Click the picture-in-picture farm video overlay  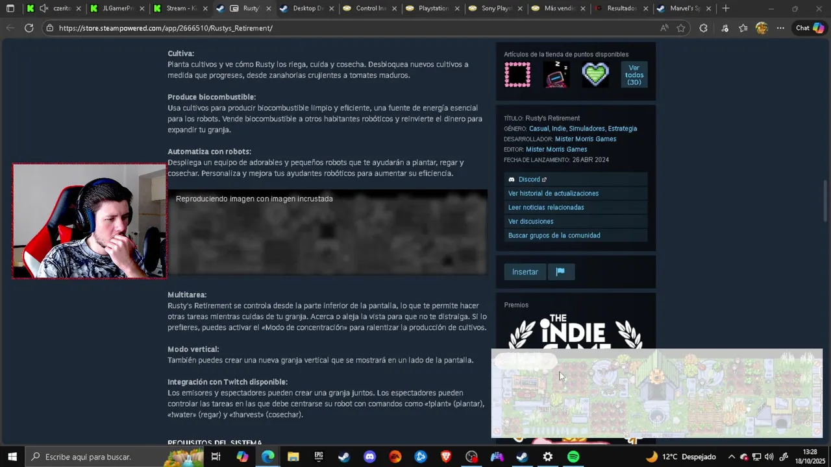[x=656, y=393]
